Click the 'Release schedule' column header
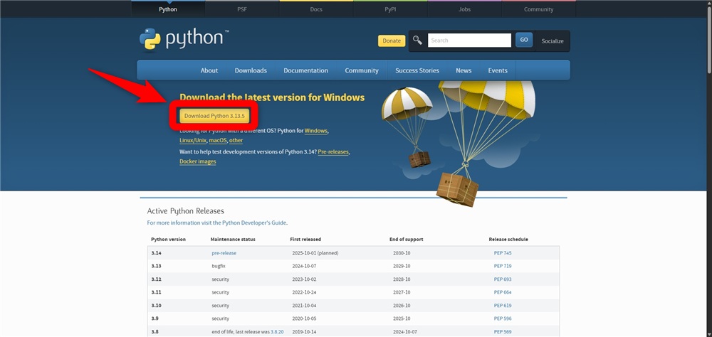Image resolution: width=712 pixels, height=337 pixels. pyautogui.click(x=508, y=240)
